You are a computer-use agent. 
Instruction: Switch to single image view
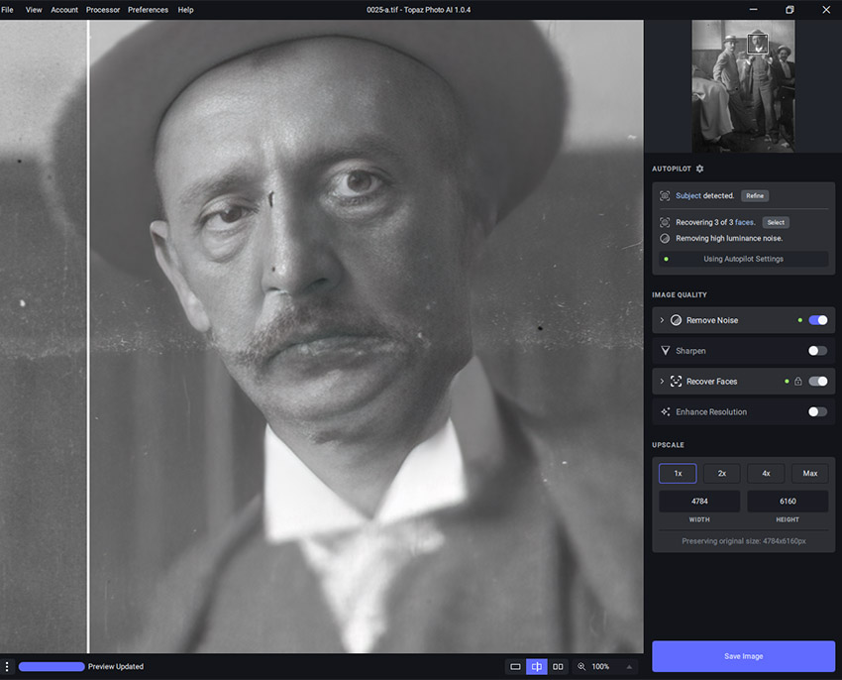(x=515, y=667)
